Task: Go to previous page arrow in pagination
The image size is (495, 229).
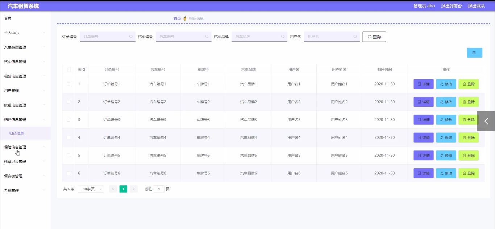Action: click(x=113, y=189)
